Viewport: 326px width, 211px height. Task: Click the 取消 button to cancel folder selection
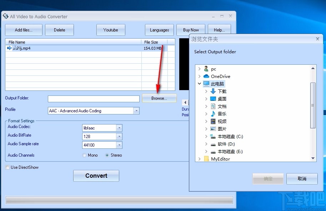pyautogui.click(x=302, y=178)
